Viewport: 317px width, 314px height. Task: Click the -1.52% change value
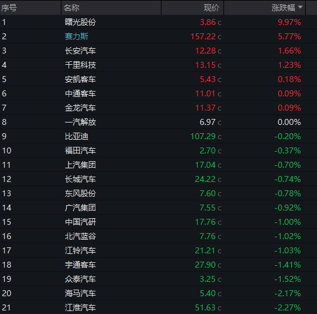pyautogui.click(x=288, y=279)
